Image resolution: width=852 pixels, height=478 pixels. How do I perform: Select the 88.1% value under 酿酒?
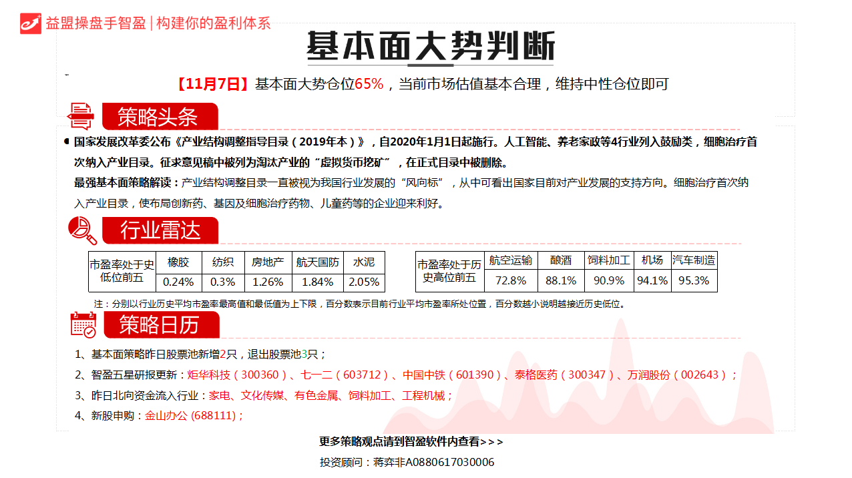click(x=560, y=280)
